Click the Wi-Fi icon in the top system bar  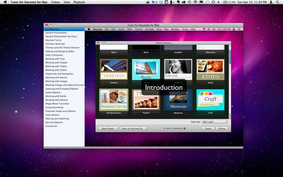[x=195, y=2]
